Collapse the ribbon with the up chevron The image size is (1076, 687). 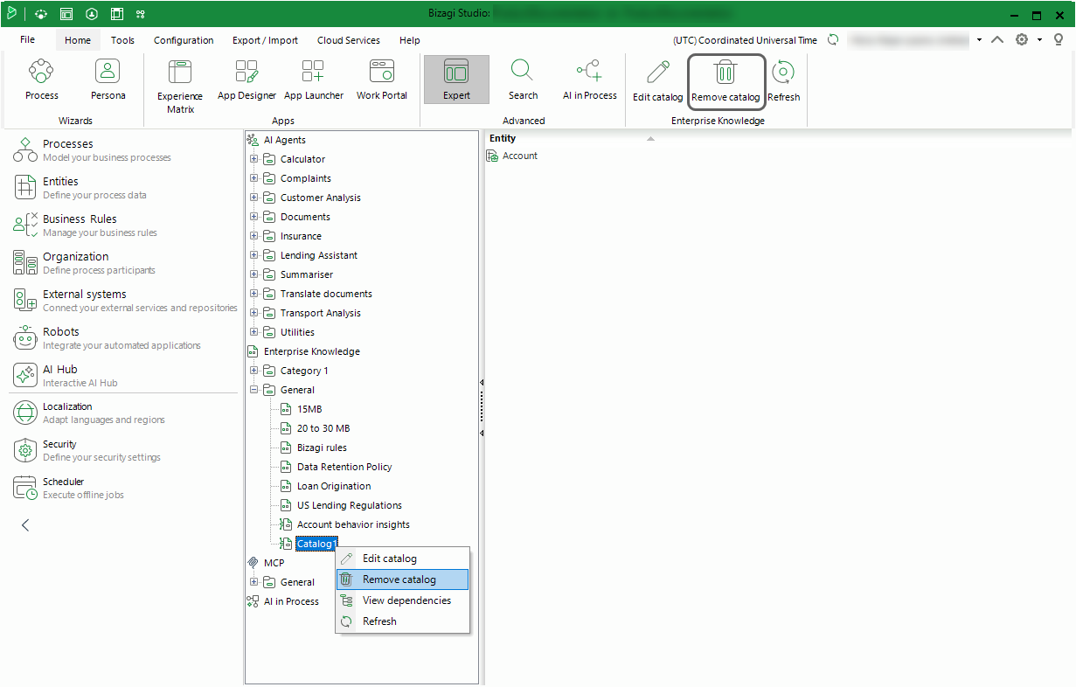997,40
